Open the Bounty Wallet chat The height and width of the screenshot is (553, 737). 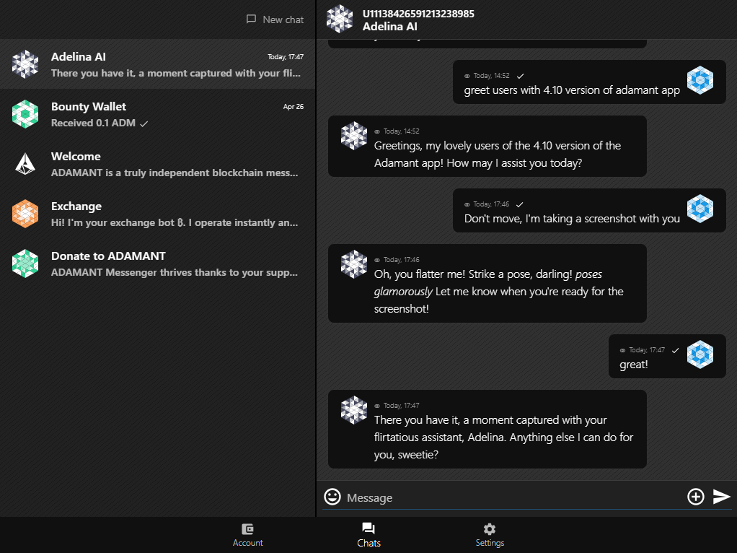tap(157, 114)
